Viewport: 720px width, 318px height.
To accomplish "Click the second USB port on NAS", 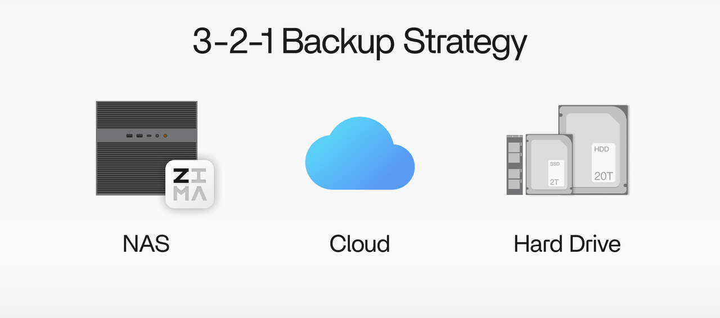I will [139, 135].
